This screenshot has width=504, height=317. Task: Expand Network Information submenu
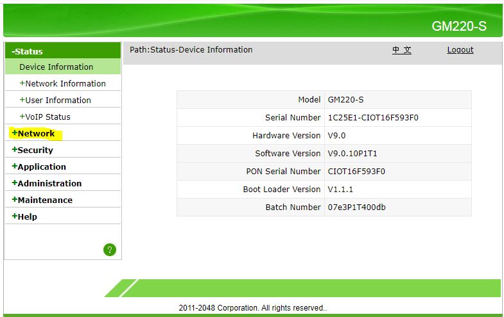pos(63,84)
